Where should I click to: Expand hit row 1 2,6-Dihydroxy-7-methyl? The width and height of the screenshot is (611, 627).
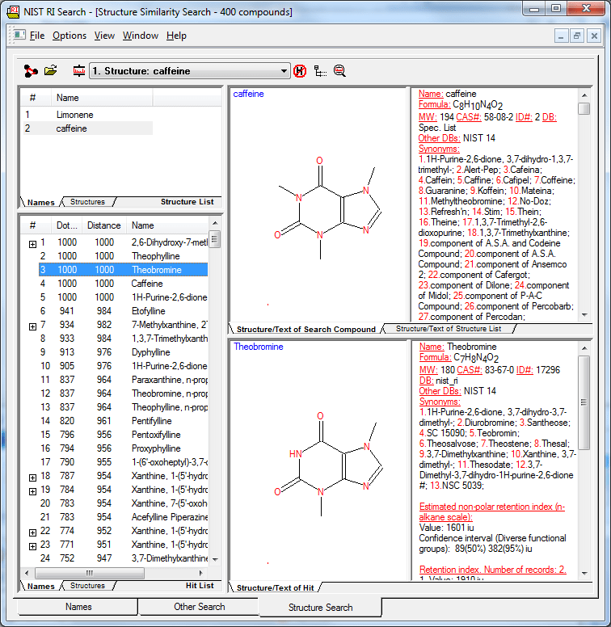click(x=33, y=244)
